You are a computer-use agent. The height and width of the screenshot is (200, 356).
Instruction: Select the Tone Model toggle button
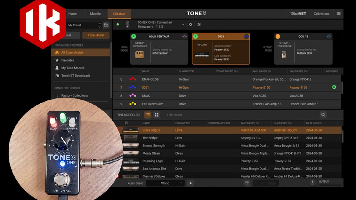(x=96, y=35)
